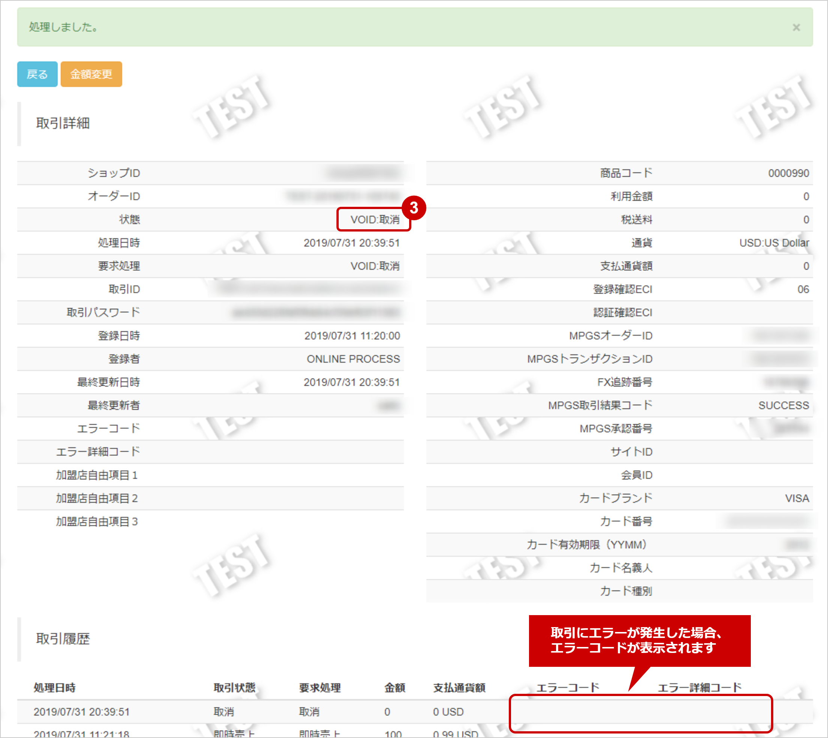Click the カード名義人 label
This screenshot has height=738, width=828.
(621, 568)
